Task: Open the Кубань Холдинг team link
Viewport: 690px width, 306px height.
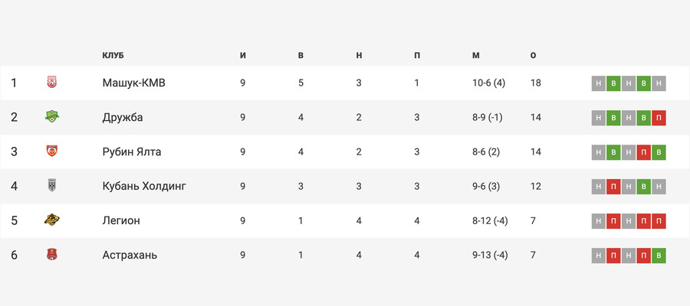Action: point(144,186)
